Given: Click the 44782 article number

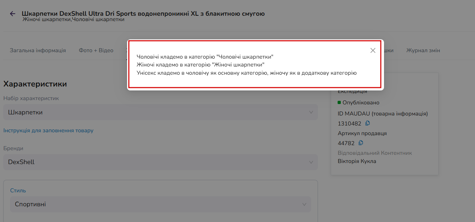Looking at the screenshot, I should pyautogui.click(x=346, y=143).
